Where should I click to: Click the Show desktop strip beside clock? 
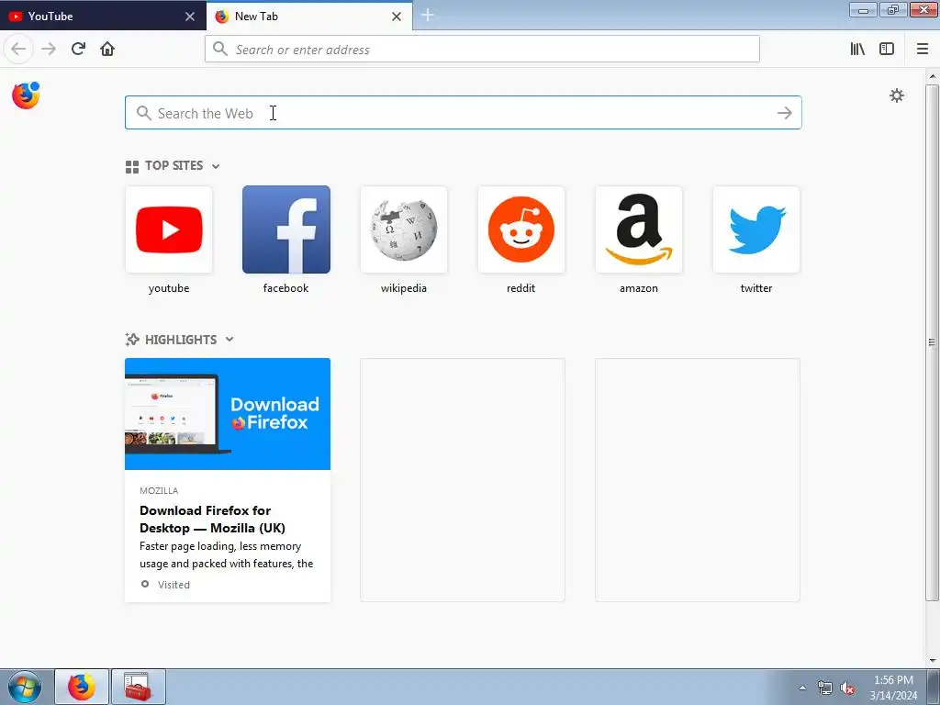934,688
